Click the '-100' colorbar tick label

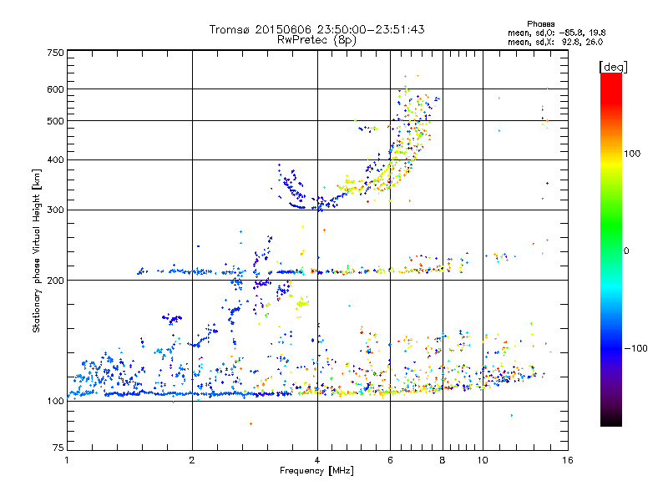pyautogui.click(x=635, y=348)
